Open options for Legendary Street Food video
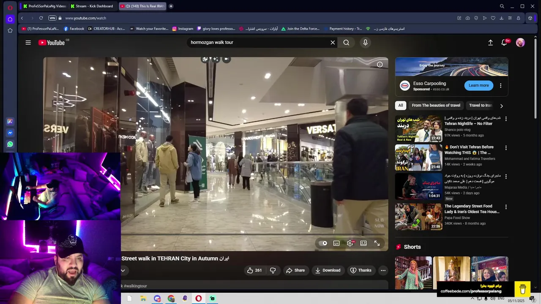This screenshot has height=304, width=541. 506,207
